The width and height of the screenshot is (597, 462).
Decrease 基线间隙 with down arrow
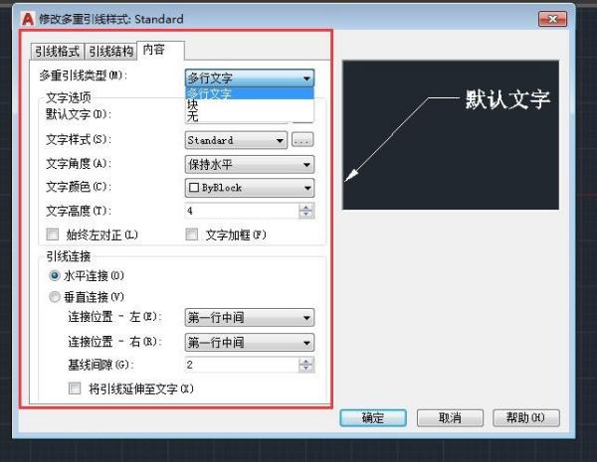click(306, 369)
